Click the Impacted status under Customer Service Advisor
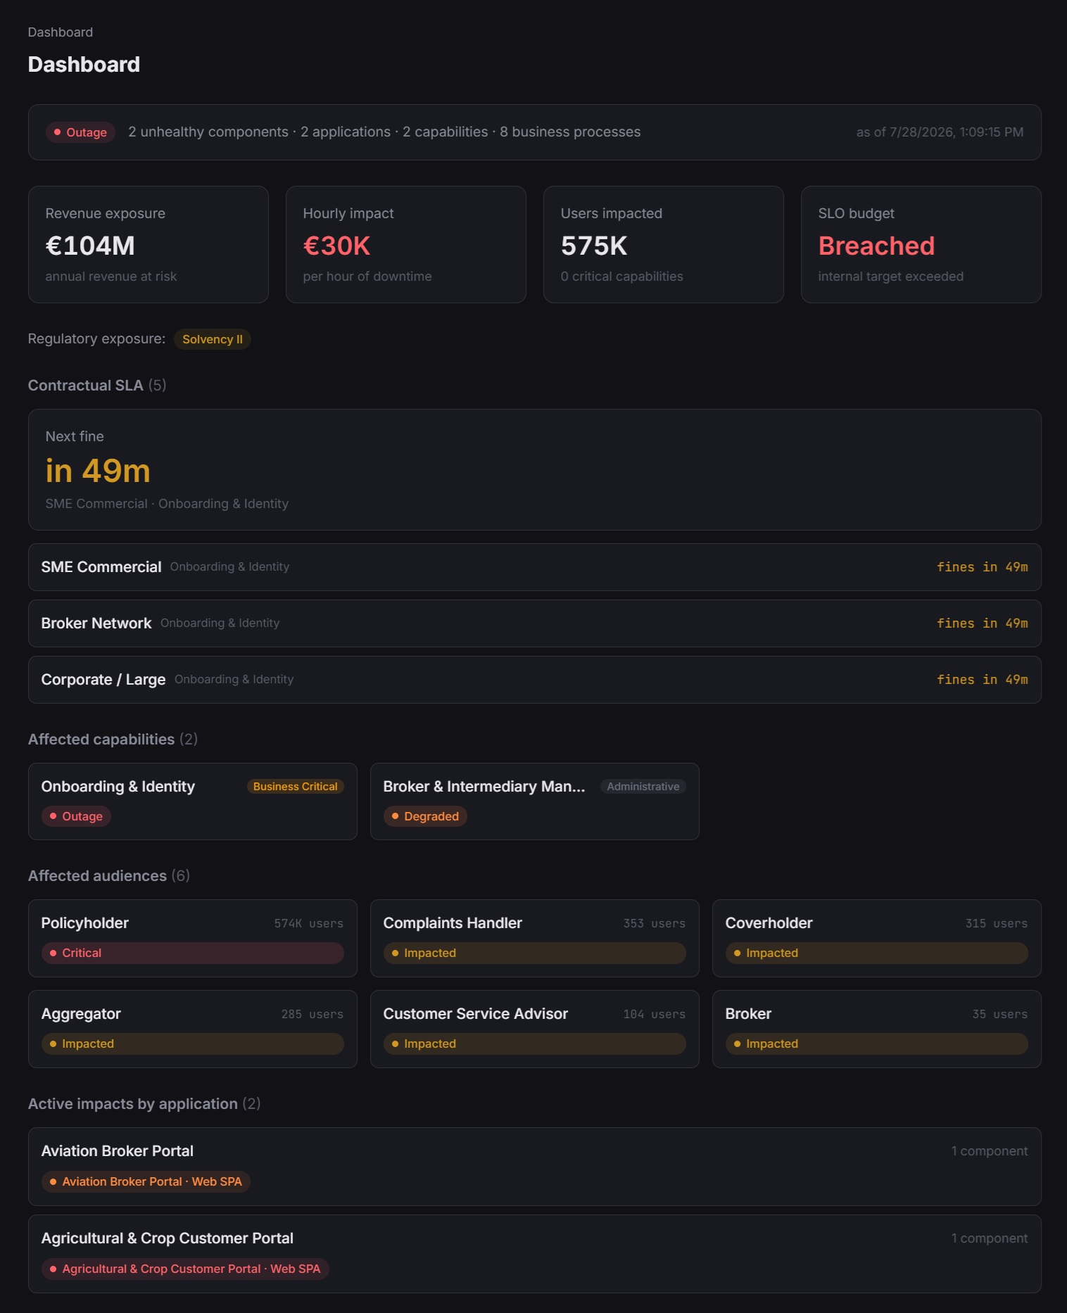The width and height of the screenshot is (1067, 1313). tap(535, 1044)
